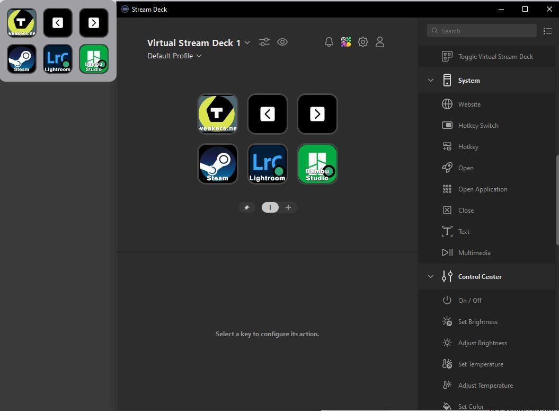Open the colorful Marketplace icon
The height and width of the screenshot is (411, 559).
(x=346, y=42)
